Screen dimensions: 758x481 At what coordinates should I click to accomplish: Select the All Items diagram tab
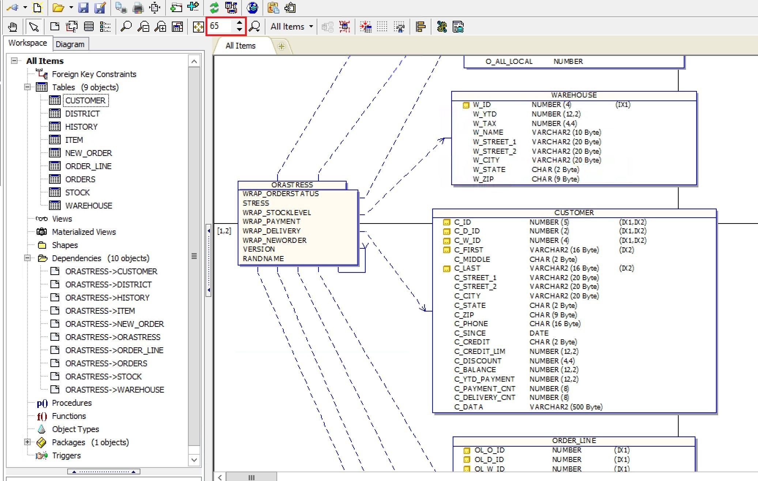pyautogui.click(x=241, y=46)
